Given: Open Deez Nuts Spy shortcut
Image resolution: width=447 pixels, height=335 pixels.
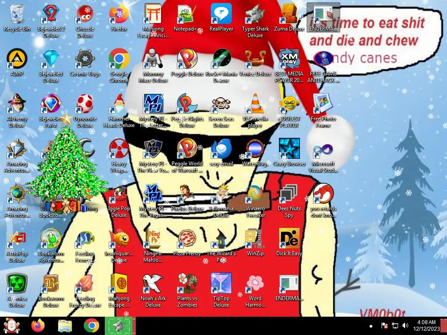Looking at the screenshot, I should coord(289,201).
